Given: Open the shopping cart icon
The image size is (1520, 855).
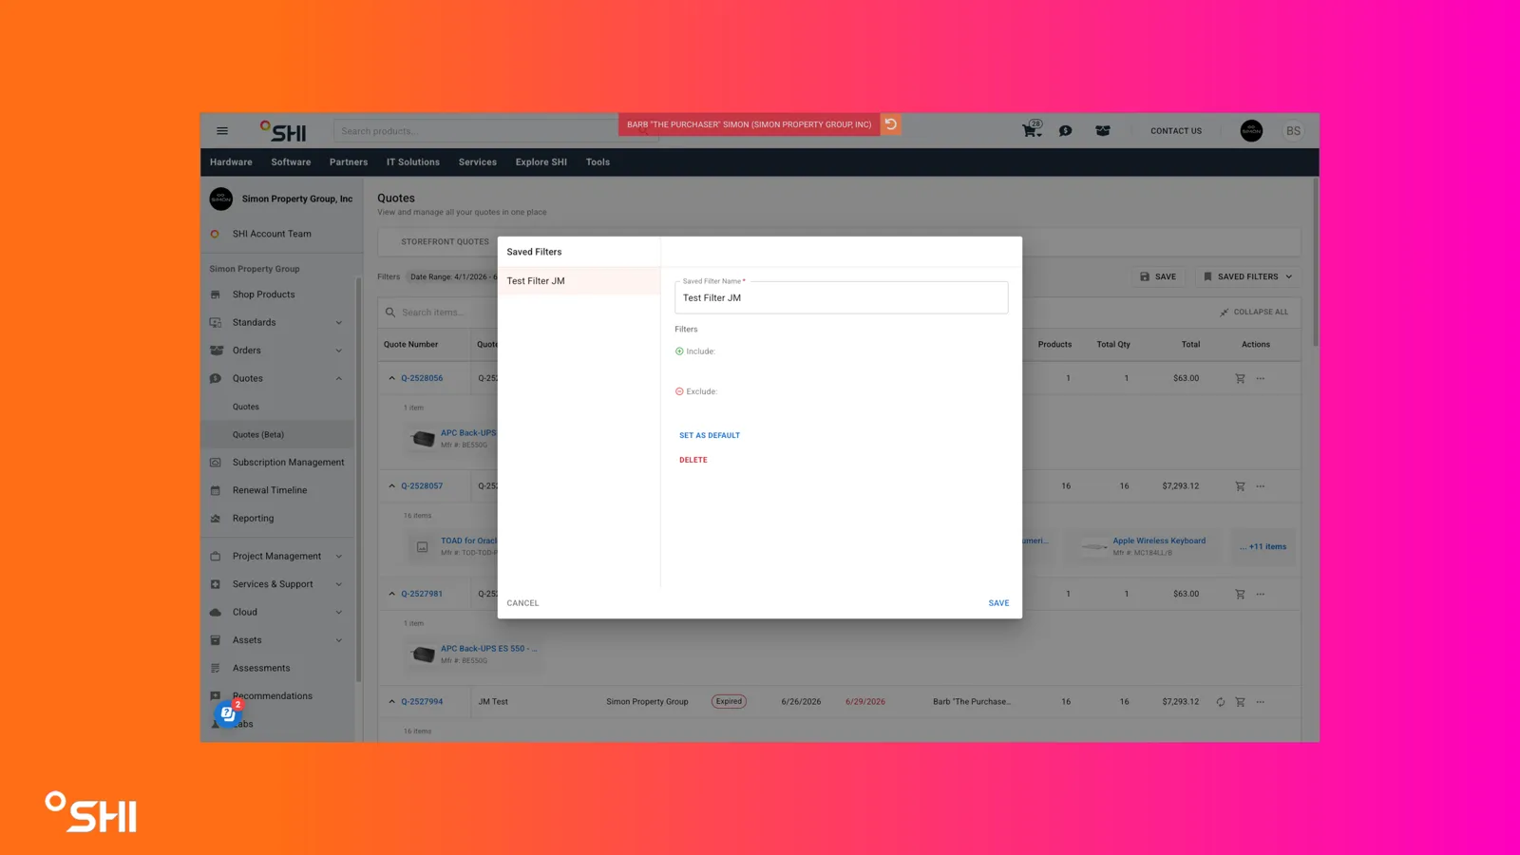Looking at the screenshot, I should point(1032,130).
